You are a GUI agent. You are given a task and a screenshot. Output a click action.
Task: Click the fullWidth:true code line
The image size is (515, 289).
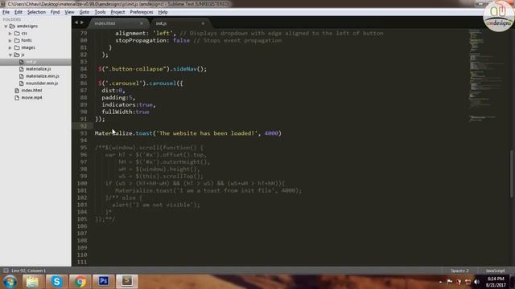pyautogui.click(x=126, y=112)
